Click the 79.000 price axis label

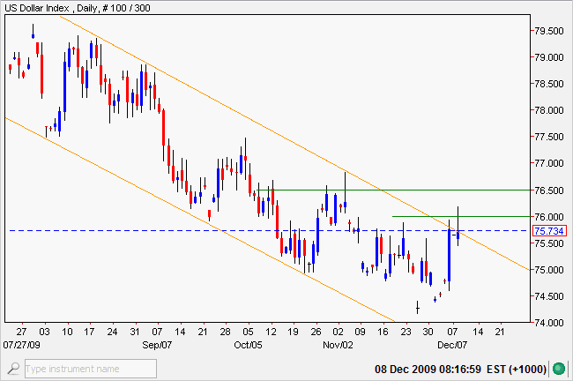pyautogui.click(x=549, y=57)
